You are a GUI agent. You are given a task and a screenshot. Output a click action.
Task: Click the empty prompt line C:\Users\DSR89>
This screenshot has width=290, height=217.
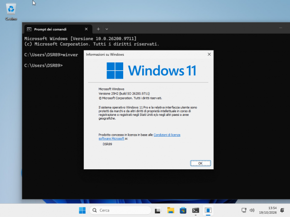pos(44,66)
